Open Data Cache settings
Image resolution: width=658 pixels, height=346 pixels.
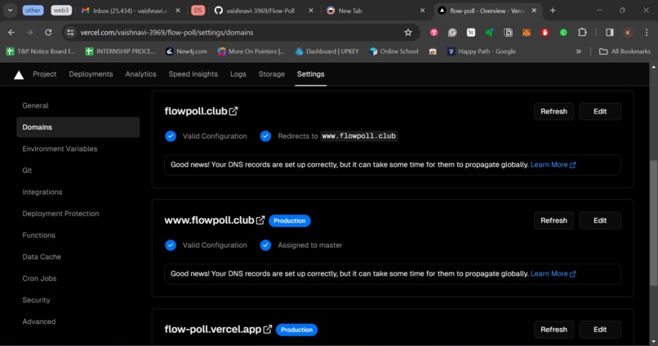click(x=42, y=257)
